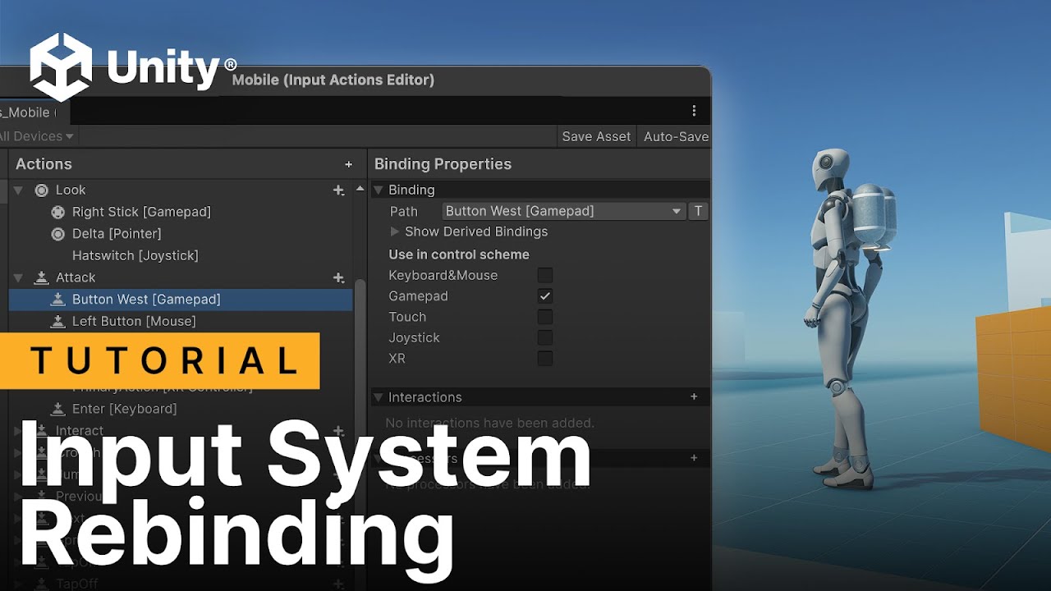Select the Right Stick [Gamepad] binding row
This screenshot has width=1051, height=591.
click(181, 212)
